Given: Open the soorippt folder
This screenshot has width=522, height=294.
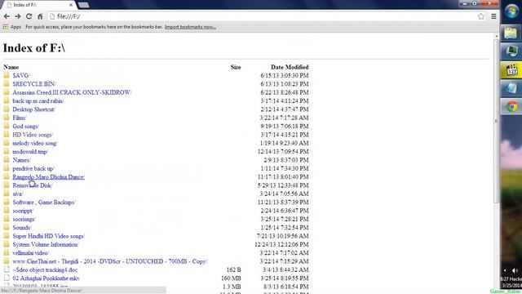Looking at the screenshot, I should 23,211.
